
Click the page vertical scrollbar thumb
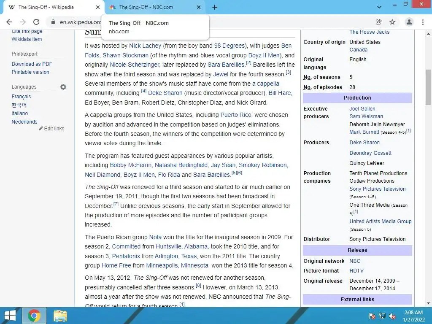[428, 87]
